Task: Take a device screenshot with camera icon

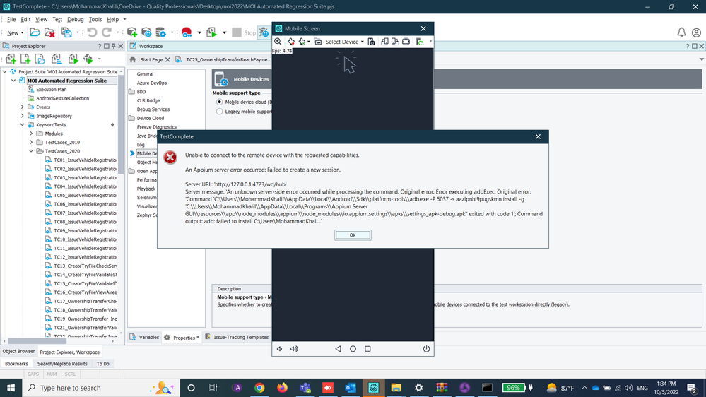Action: point(372,42)
